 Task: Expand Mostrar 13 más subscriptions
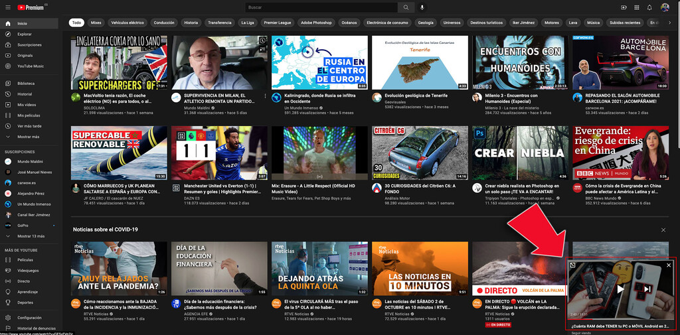pyautogui.click(x=29, y=236)
